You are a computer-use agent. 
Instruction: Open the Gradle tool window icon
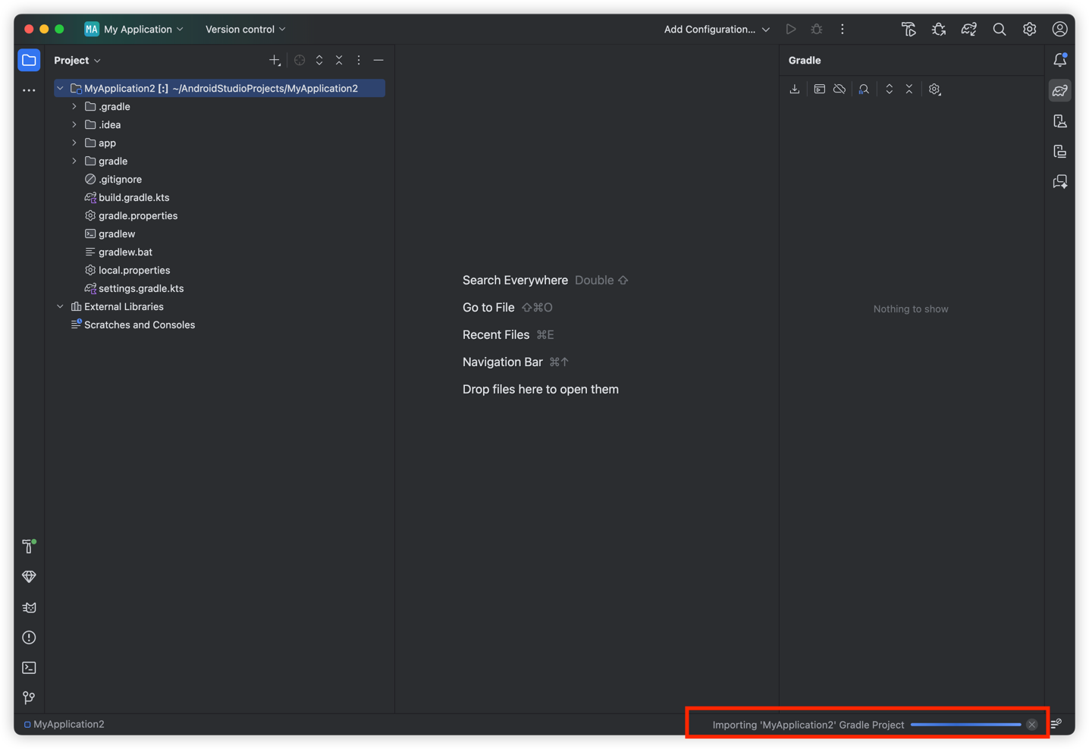[1059, 91]
